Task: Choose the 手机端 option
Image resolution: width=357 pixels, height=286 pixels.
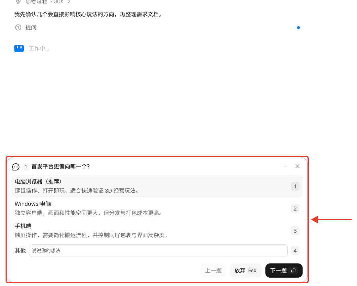Action: click(157, 231)
